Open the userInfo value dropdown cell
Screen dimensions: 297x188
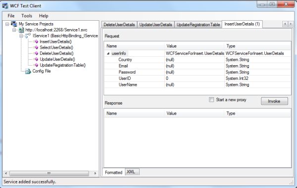195,53
